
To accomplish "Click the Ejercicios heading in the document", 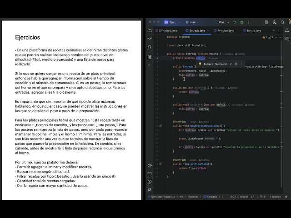I will tap(27, 37).
